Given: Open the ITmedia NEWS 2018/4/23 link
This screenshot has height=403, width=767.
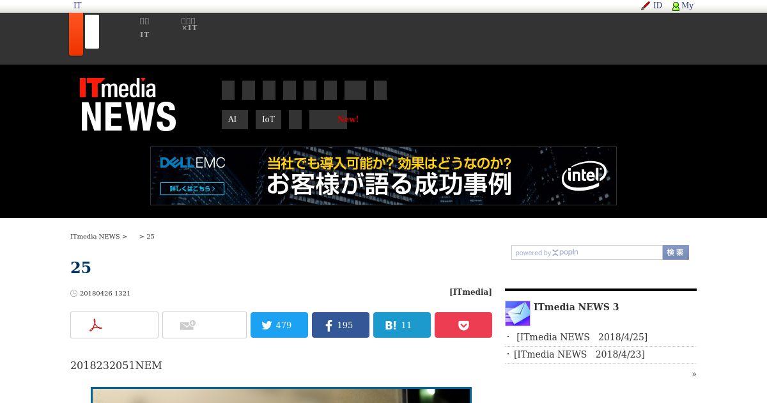Looking at the screenshot, I should tap(579, 354).
